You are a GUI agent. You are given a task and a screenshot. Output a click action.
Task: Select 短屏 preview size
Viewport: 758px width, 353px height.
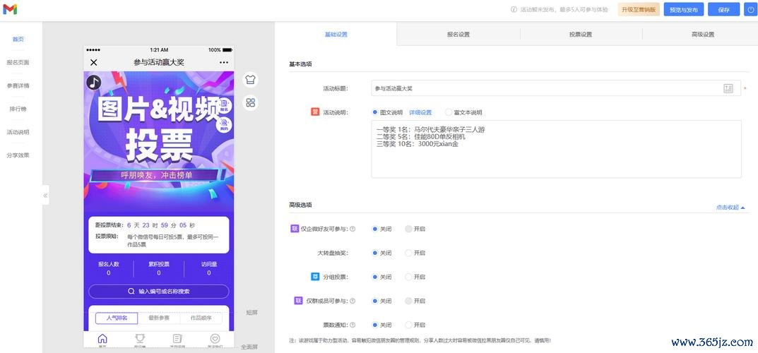click(251, 313)
